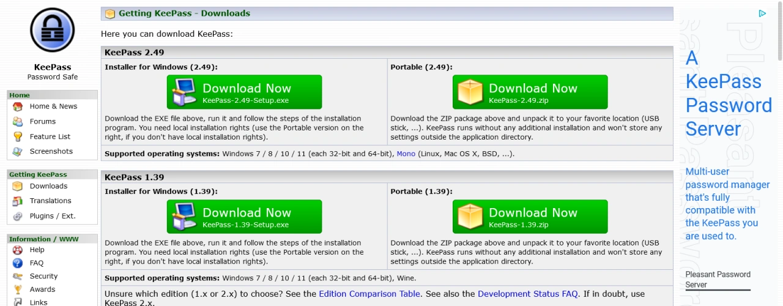Click the AdChoices triangle icon in ad
Viewport: 783px width, 306px height.
coord(762,13)
